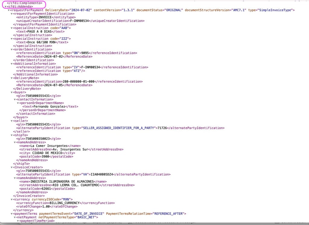This screenshot has width=309, height=225.
Task: Click city "CIUDAD DE MEXICO"
Action: (47, 153)
